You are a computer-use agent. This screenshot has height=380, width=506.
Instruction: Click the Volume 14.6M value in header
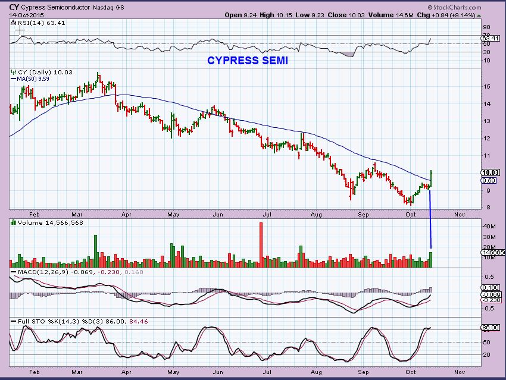click(x=391, y=15)
